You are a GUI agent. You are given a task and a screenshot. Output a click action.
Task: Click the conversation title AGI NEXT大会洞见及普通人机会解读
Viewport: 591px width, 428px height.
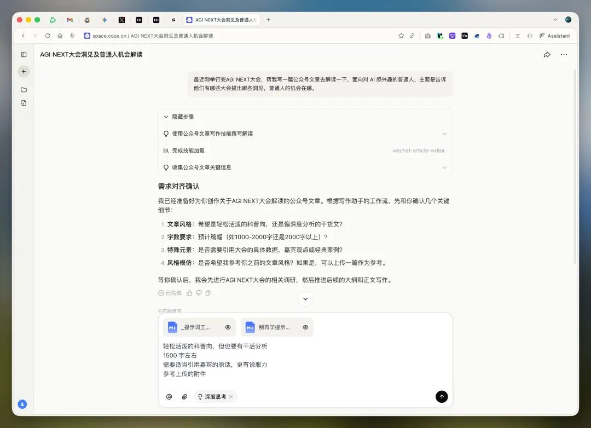coord(91,55)
